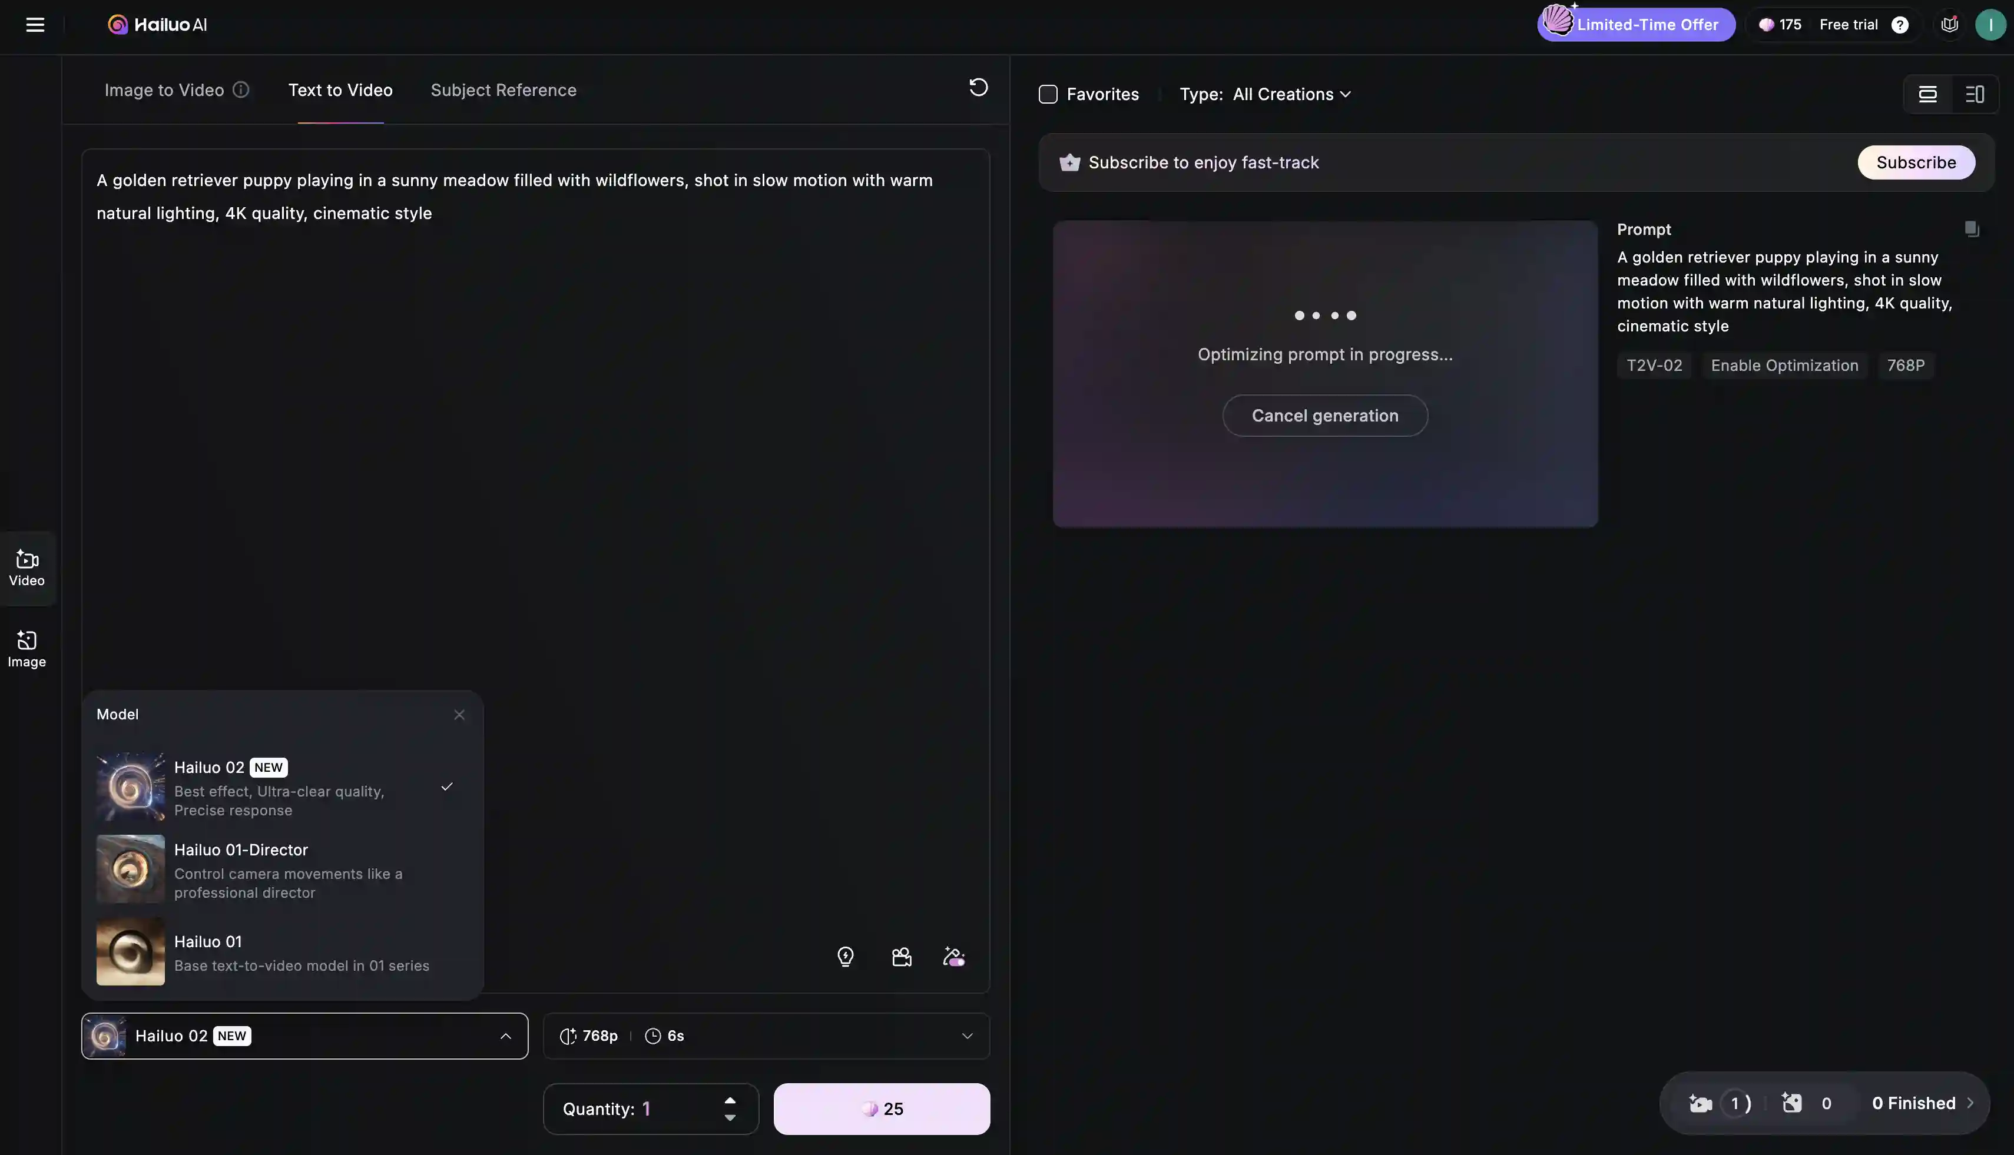Viewport: 2014px width, 1155px height.
Task: Click the Quantity input field
Action: pos(651,1109)
